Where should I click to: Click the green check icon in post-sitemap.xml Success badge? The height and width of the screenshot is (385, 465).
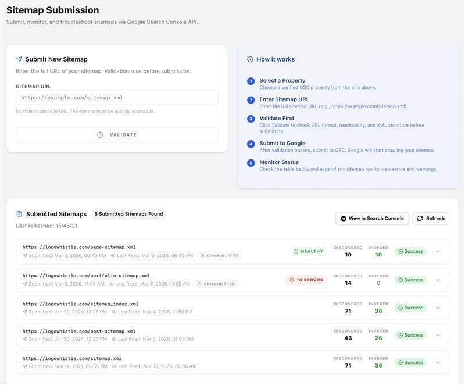click(x=399, y=334)
